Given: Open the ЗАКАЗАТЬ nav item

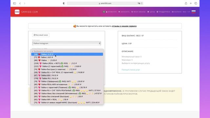Looking at the screenshot, I should 124,12.
